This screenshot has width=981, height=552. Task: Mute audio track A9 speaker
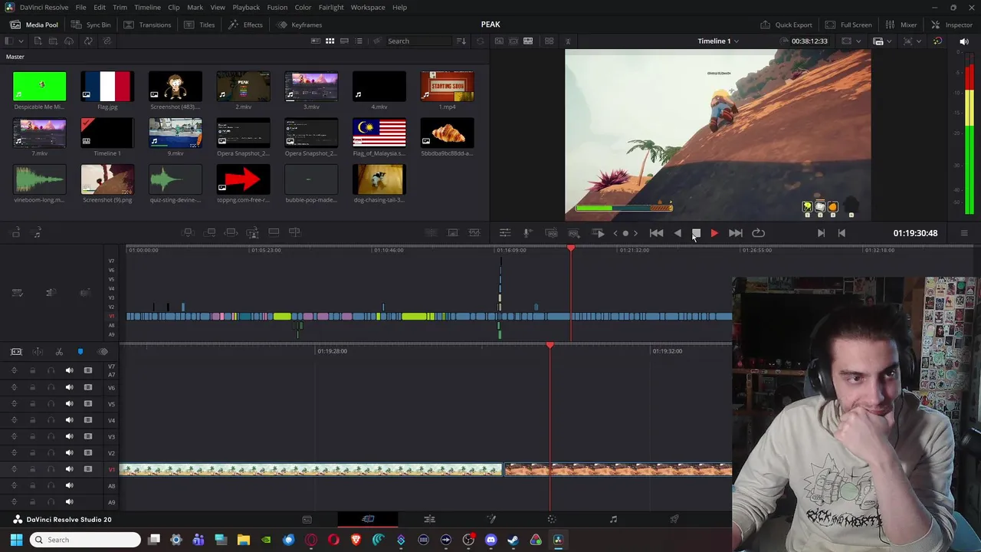pos(69,502)
